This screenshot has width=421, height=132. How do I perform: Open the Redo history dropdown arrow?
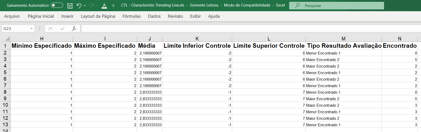click(x=97, y=5)
